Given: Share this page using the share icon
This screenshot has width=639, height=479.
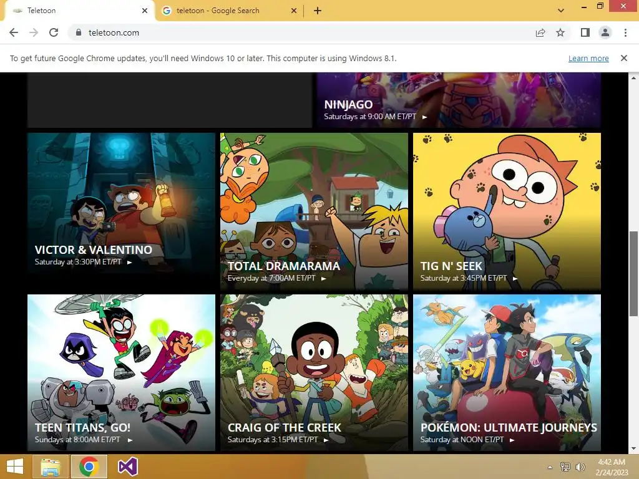Looking at the screenshot, I should (x=540, y=32).
